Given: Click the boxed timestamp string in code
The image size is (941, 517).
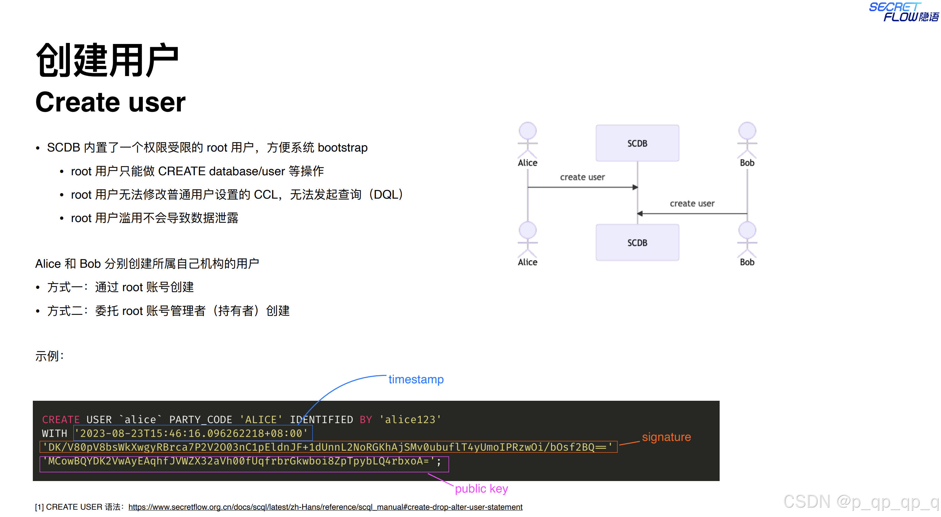Looking at the screenshot, I should 193,433.
